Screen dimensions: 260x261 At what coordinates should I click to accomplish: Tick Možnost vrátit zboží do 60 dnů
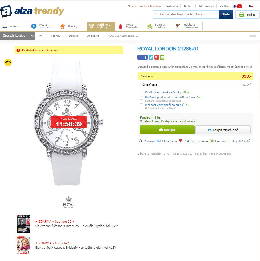(x=141, y=105)
